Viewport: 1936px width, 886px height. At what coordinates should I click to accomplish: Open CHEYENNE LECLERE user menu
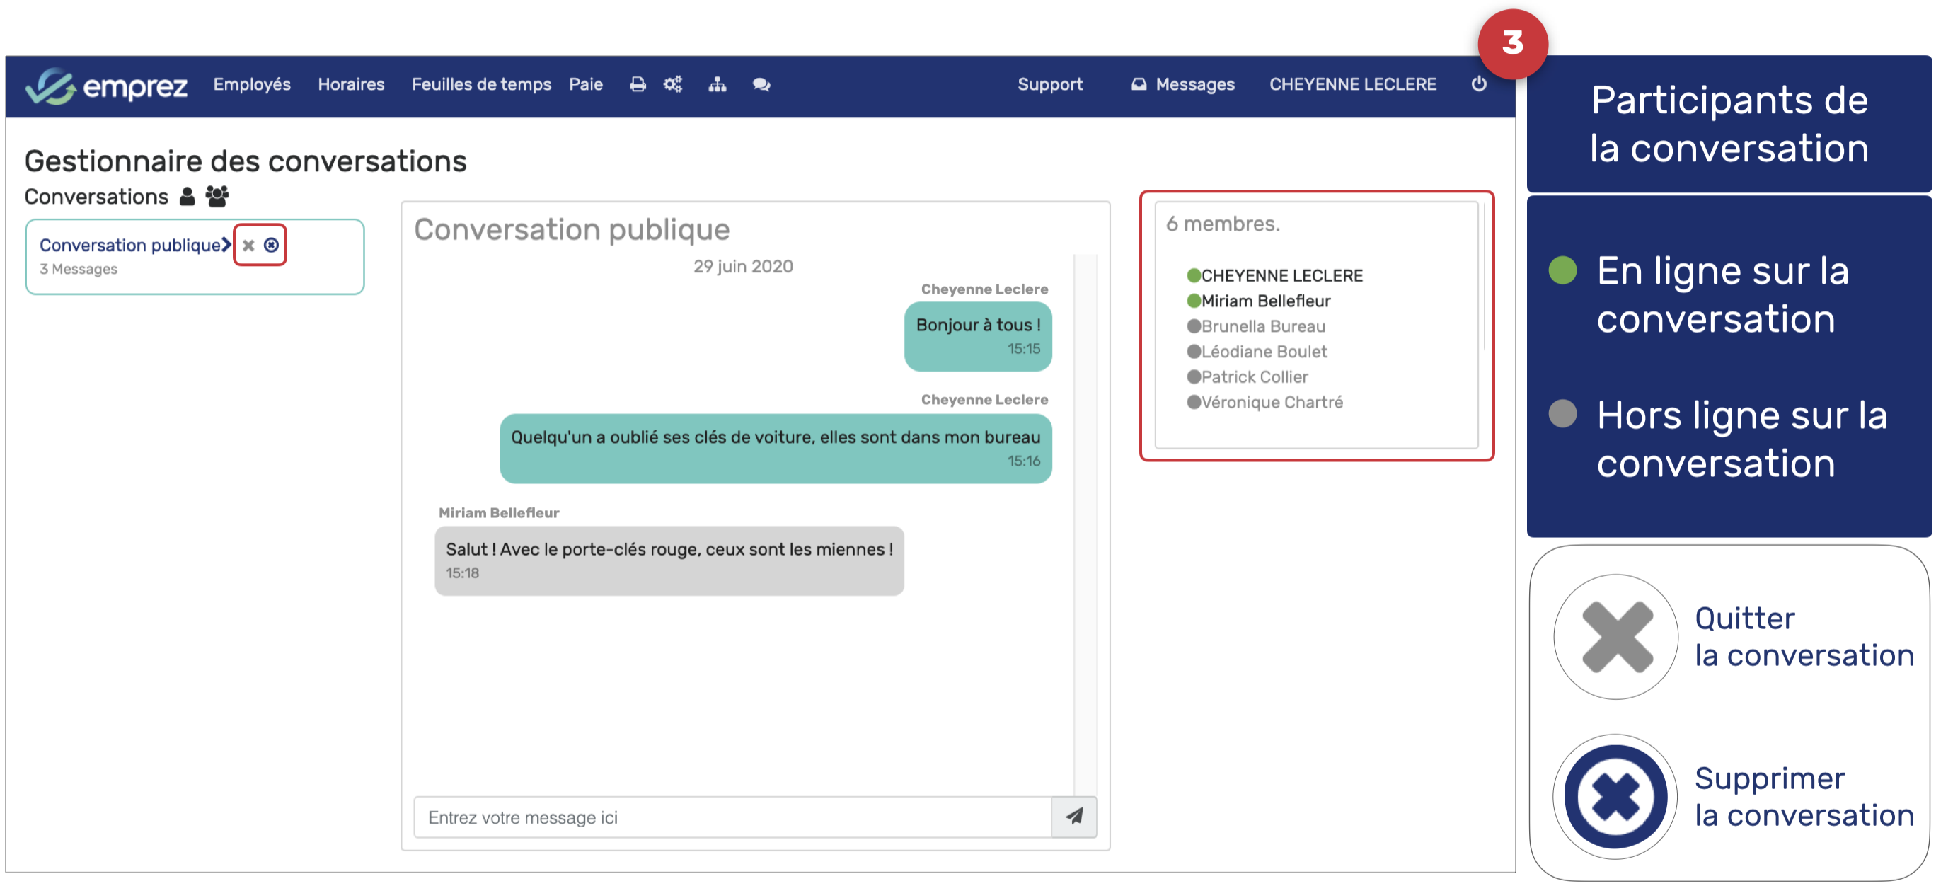1352,84
